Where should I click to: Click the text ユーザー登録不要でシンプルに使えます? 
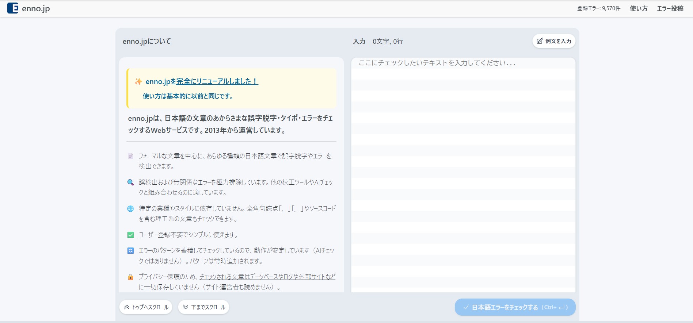[189, 235]
